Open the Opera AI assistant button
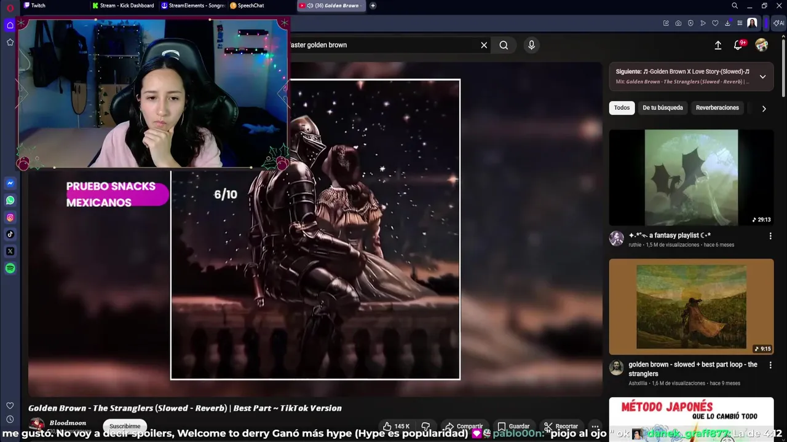Screen dimensions: 787x442 (x=778, y=23)
